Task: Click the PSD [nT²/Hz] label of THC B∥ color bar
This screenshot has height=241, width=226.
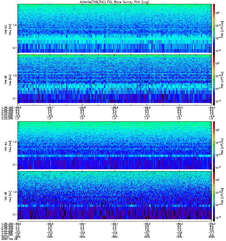Action: coord(222,196)
